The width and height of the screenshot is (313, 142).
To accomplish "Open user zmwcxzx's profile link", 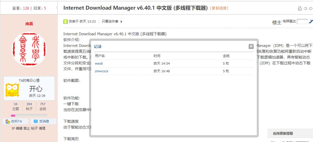I will (102, 71).
